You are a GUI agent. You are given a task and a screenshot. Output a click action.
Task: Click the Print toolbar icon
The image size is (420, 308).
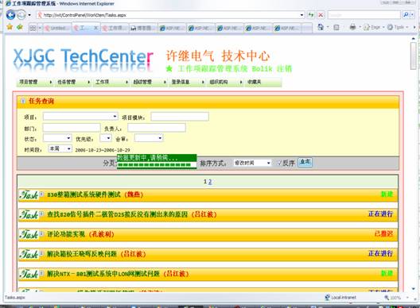(x=352, y=27)
